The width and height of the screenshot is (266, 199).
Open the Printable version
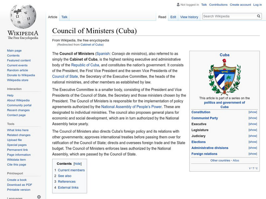point(19,189)
